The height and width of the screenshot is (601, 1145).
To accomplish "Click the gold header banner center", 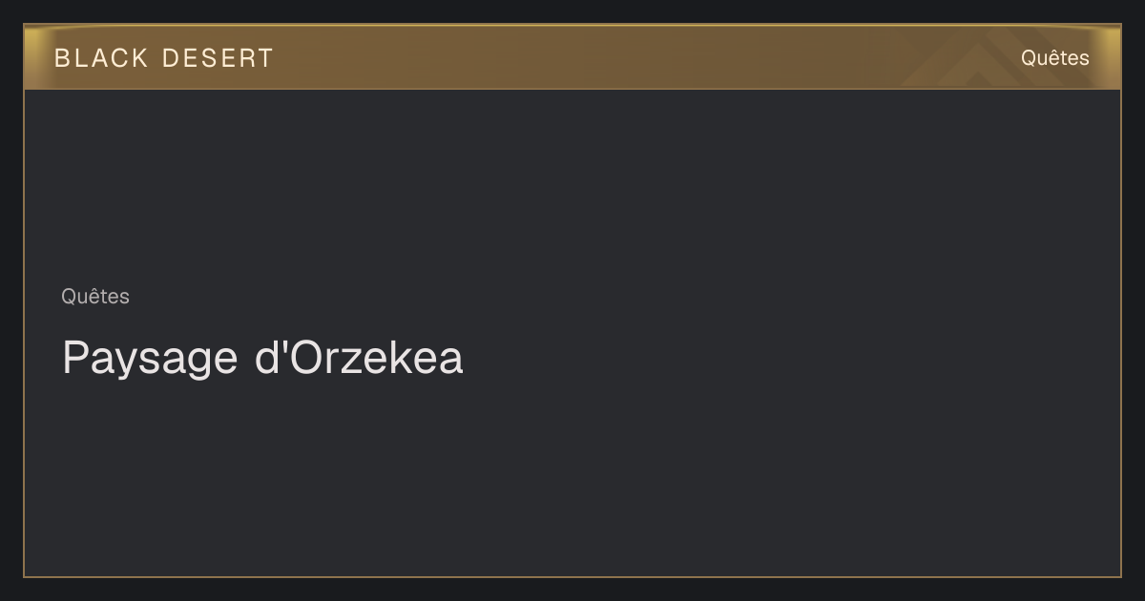I will [x=572, y=57].
